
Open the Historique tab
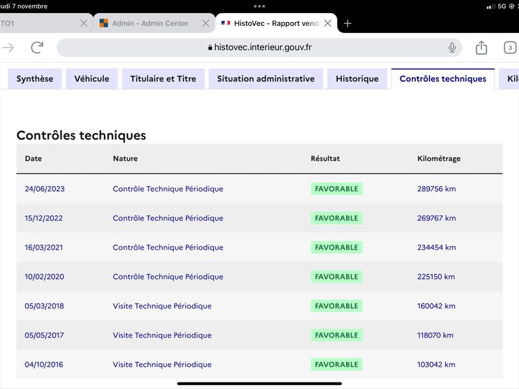pos(357,78)
